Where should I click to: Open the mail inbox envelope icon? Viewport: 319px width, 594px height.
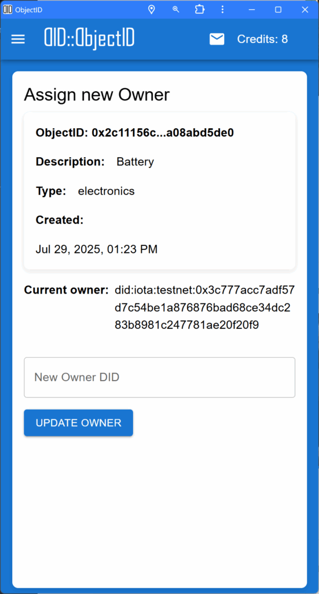(217, 39)
